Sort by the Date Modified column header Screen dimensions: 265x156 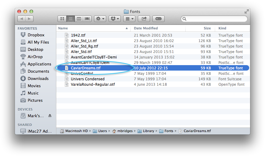(x=146, y=28)
